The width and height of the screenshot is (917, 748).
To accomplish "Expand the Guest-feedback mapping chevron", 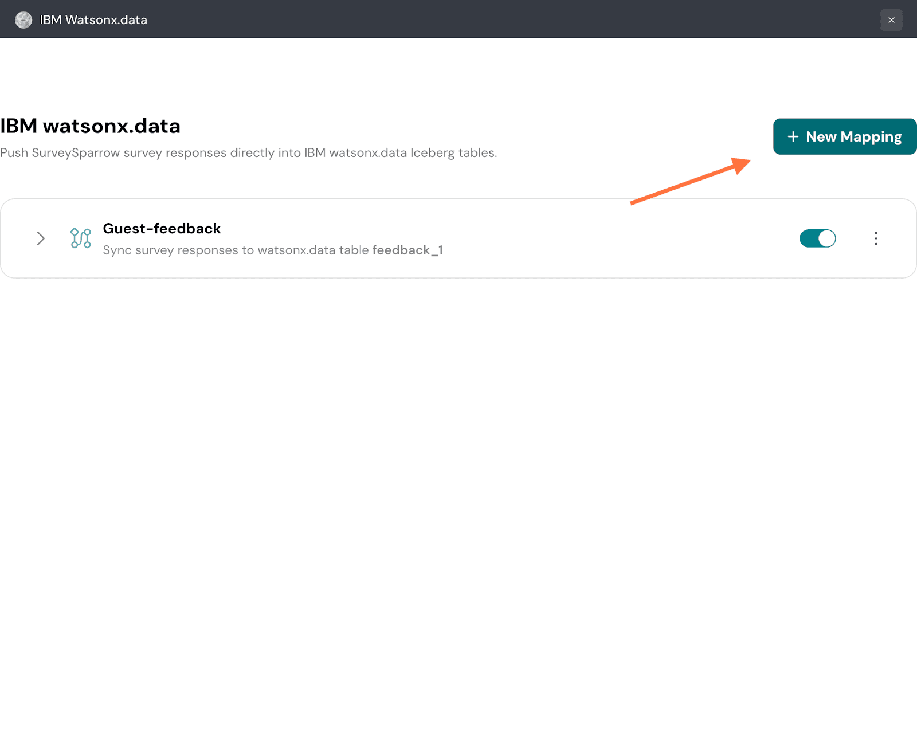I will 41,238.
